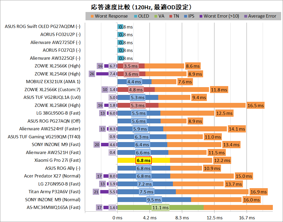
Task: Select label ZOWIE XL2566K (Custom:7)
Action: [52, 90]
